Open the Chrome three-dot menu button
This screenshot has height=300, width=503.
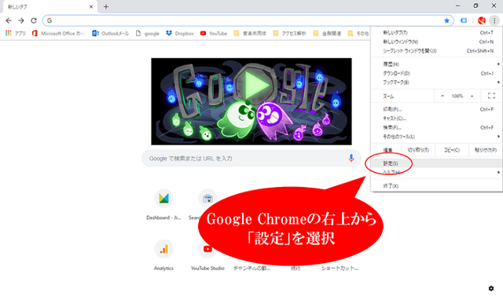[494, 20]
